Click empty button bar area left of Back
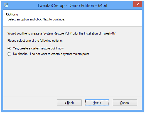 pyautogui.click(x=30, y=103)
